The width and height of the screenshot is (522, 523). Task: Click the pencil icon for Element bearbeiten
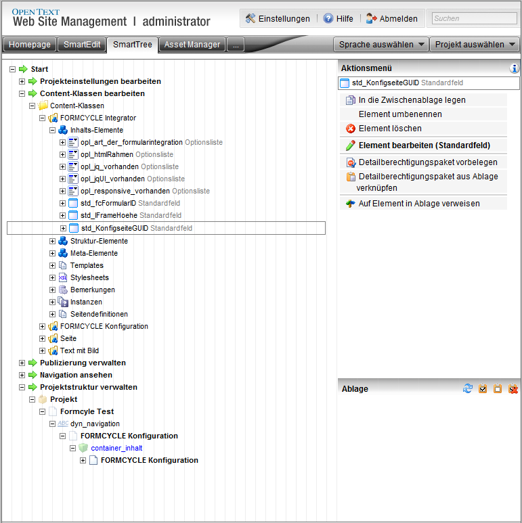coord(351,145)
